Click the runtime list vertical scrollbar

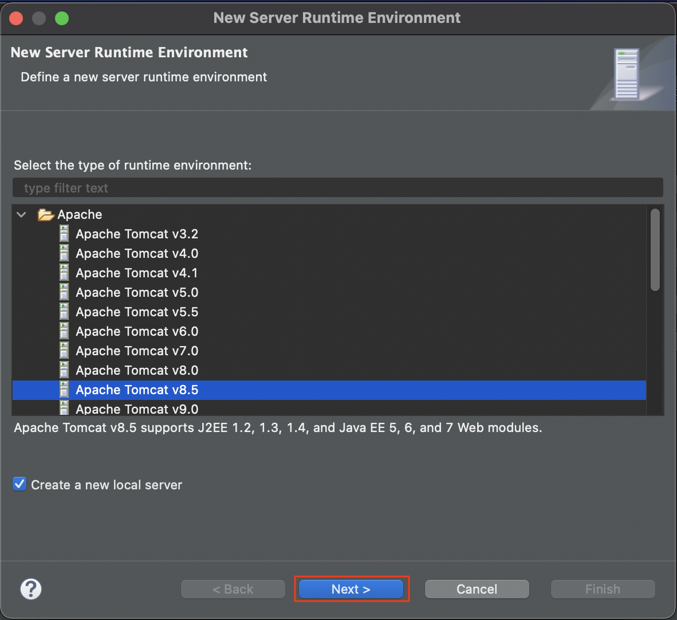pos(655,250)
